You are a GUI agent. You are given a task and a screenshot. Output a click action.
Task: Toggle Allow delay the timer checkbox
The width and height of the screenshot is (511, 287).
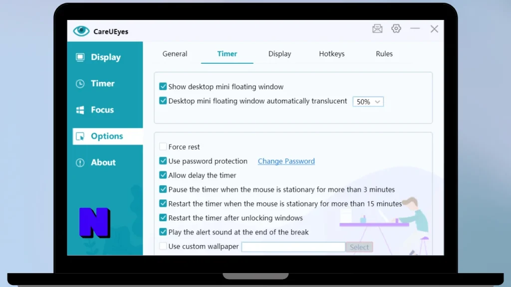tap(163, 175)
